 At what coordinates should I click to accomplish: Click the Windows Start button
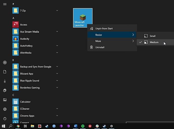click(3, 126)
